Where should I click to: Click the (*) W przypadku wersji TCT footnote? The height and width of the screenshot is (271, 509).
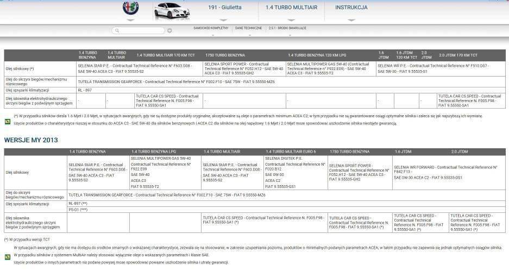coord(27,240)
